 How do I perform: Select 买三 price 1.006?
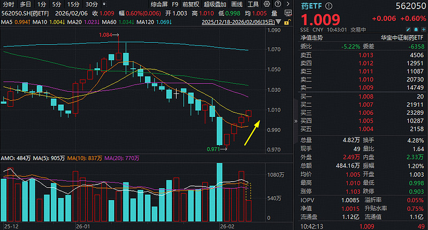coord(366,113)
